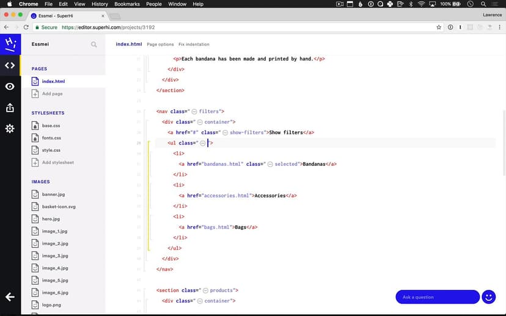This screenshot has height=316, width=506.
Task: Click Fix indentation
Action: click(194, 45)
